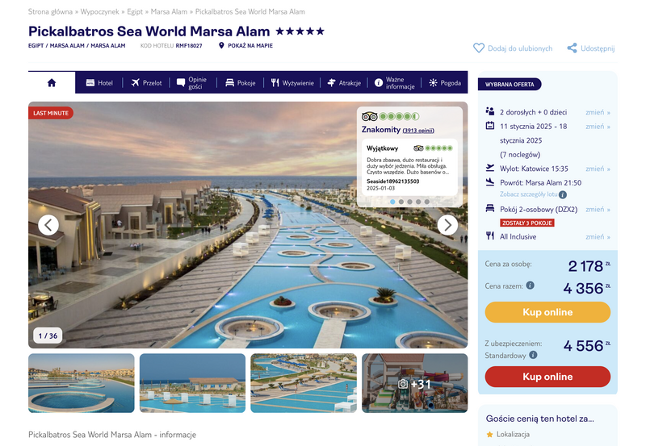Change number of travelers via zmień
Viewport: 646px width, 446px height.
pyautogui.click(x=598, y=112)
